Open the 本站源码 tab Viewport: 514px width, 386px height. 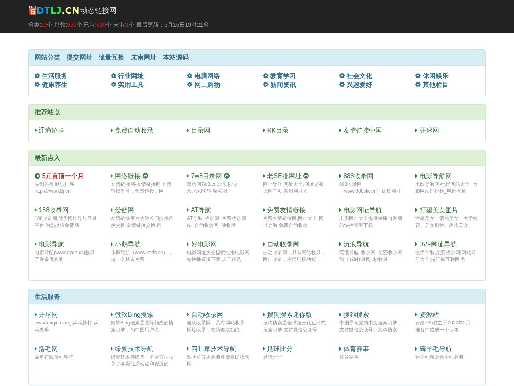(x=176, y=57)
